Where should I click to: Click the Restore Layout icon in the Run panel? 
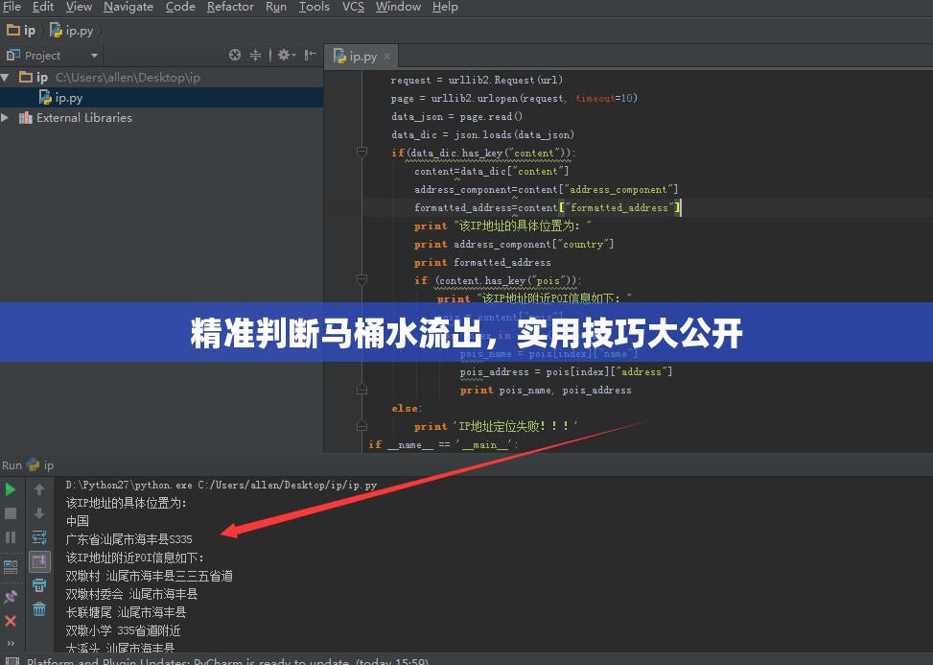pos(11,566)
